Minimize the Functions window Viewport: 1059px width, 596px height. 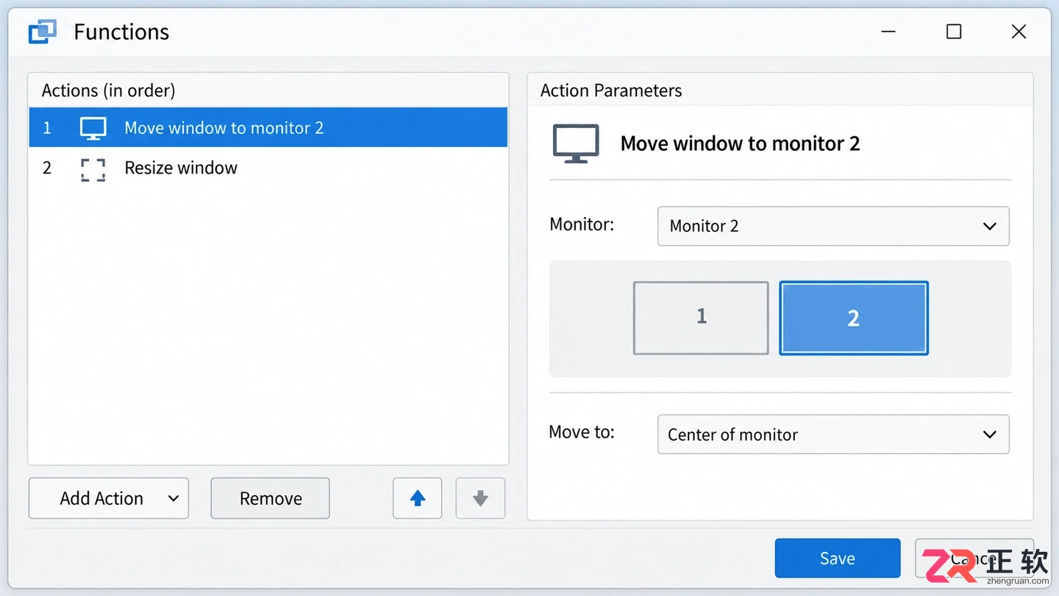coord(888,32)
